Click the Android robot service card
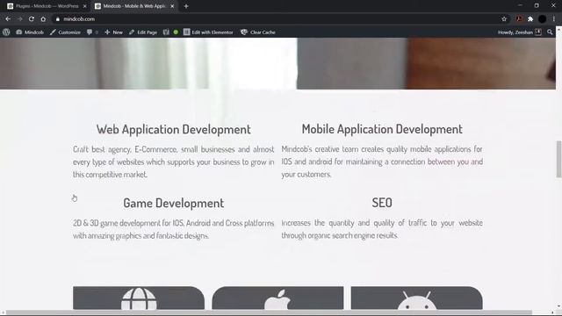Image resolution: width=562 pixels, height=316 pixels. (416, 298)
